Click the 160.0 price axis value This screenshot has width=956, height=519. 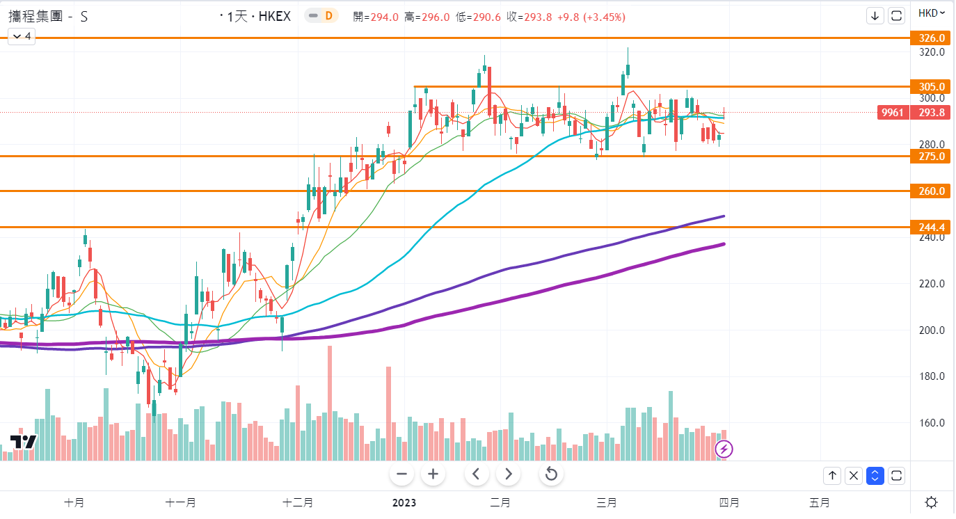point(932,423)
